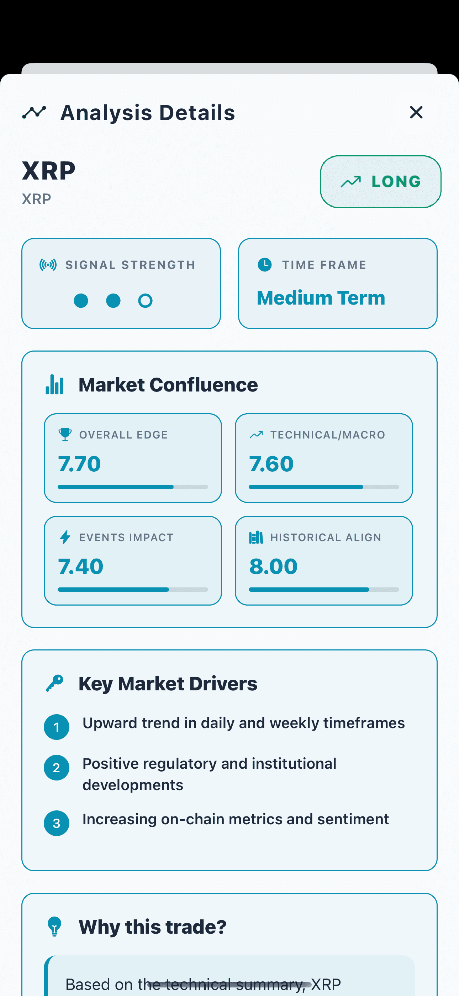Select the third hollow signal strength dot

145,301
